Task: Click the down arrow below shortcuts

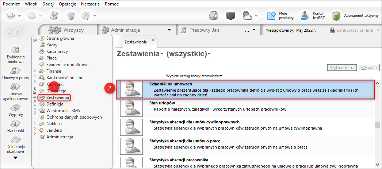Action: coord(16,158)
